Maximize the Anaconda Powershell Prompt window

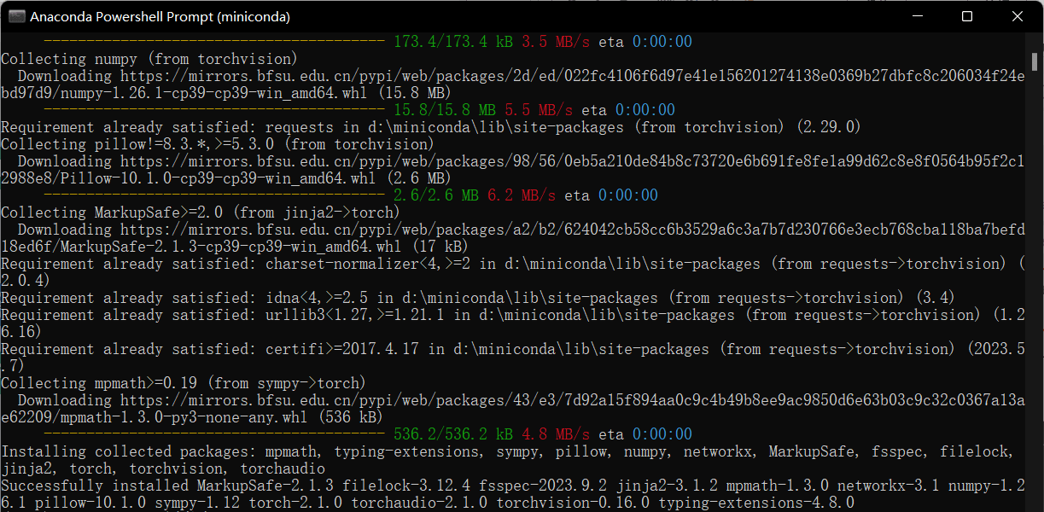pyautogui.click(x=967, y=16)
